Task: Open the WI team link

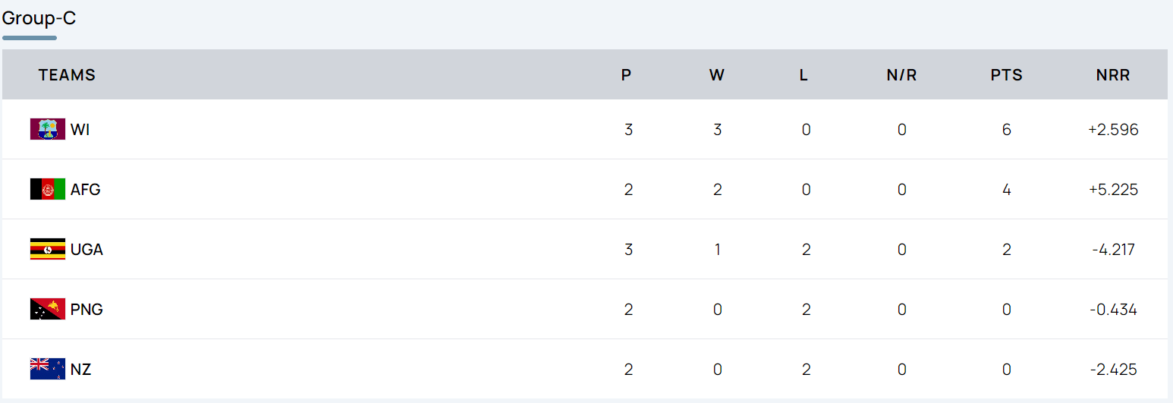Action: [x=80, y=130]
